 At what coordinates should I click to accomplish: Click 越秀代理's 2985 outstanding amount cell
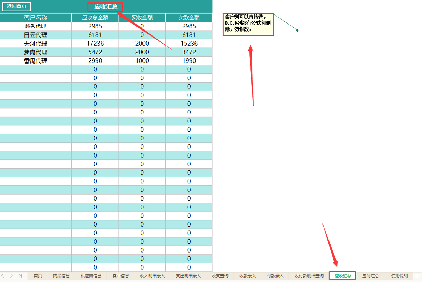point(189,26)
